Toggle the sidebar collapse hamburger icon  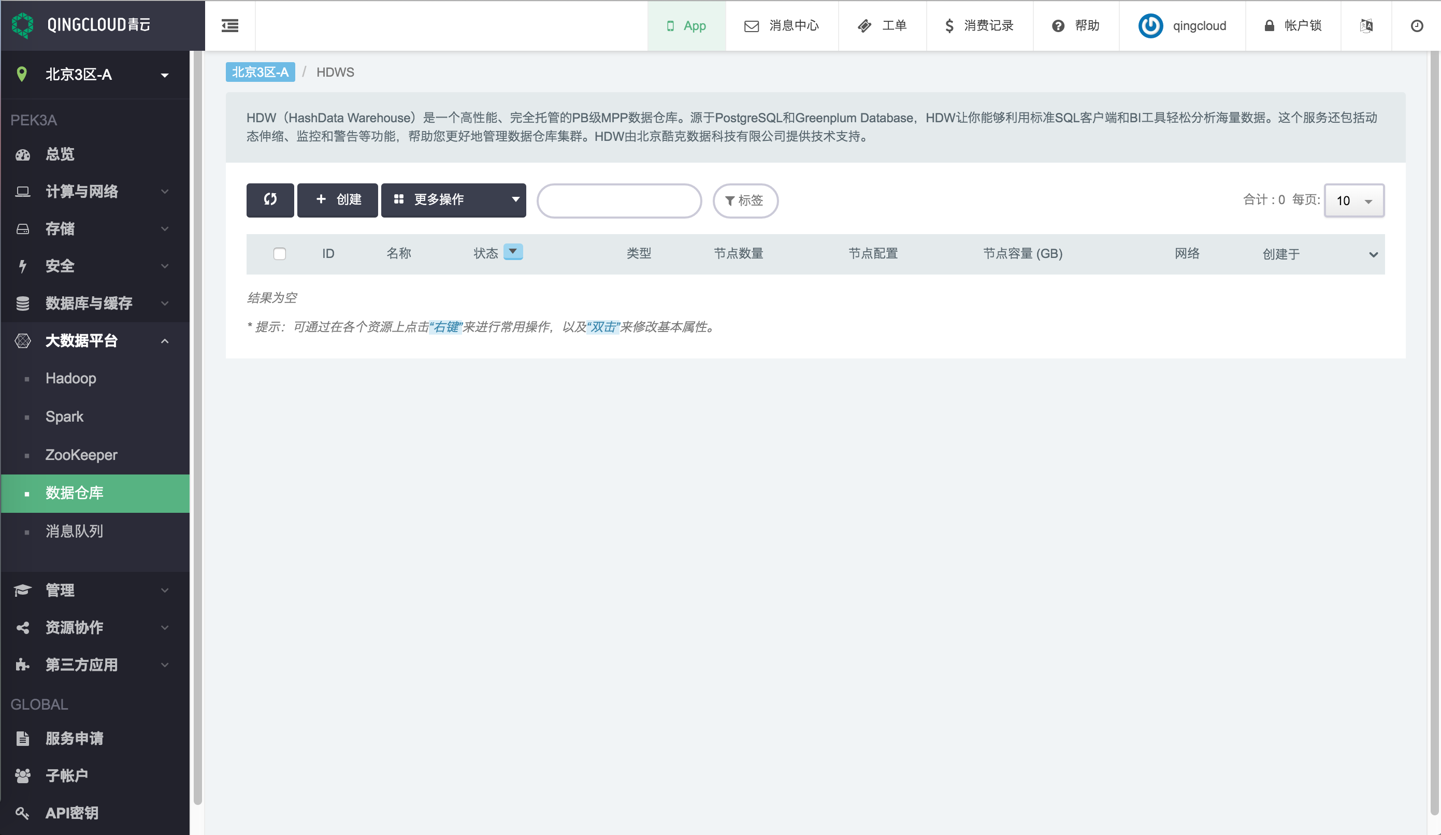[230, 26]
